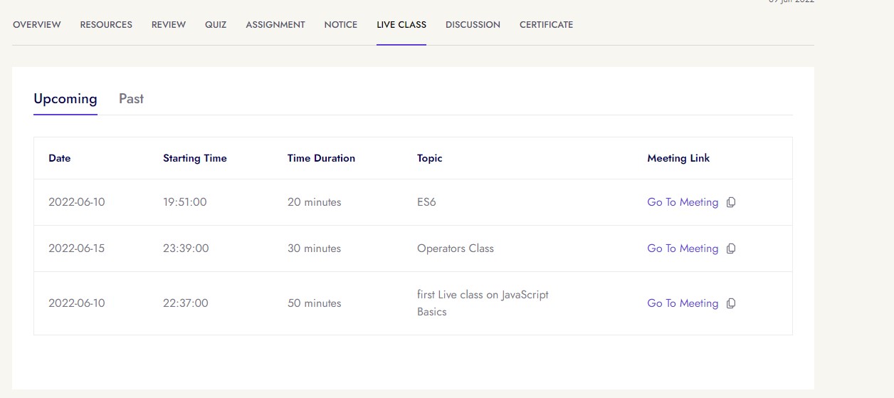The image size is (894, 398).
Task: Open Go To Meeting for ES6
Action: (x=682, y=202)
